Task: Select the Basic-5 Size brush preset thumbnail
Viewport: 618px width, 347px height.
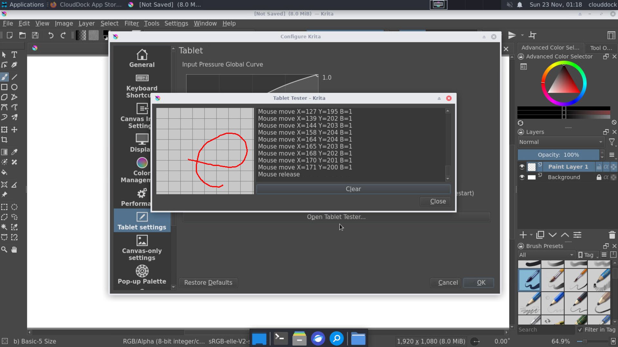Action: pos(529,279)
